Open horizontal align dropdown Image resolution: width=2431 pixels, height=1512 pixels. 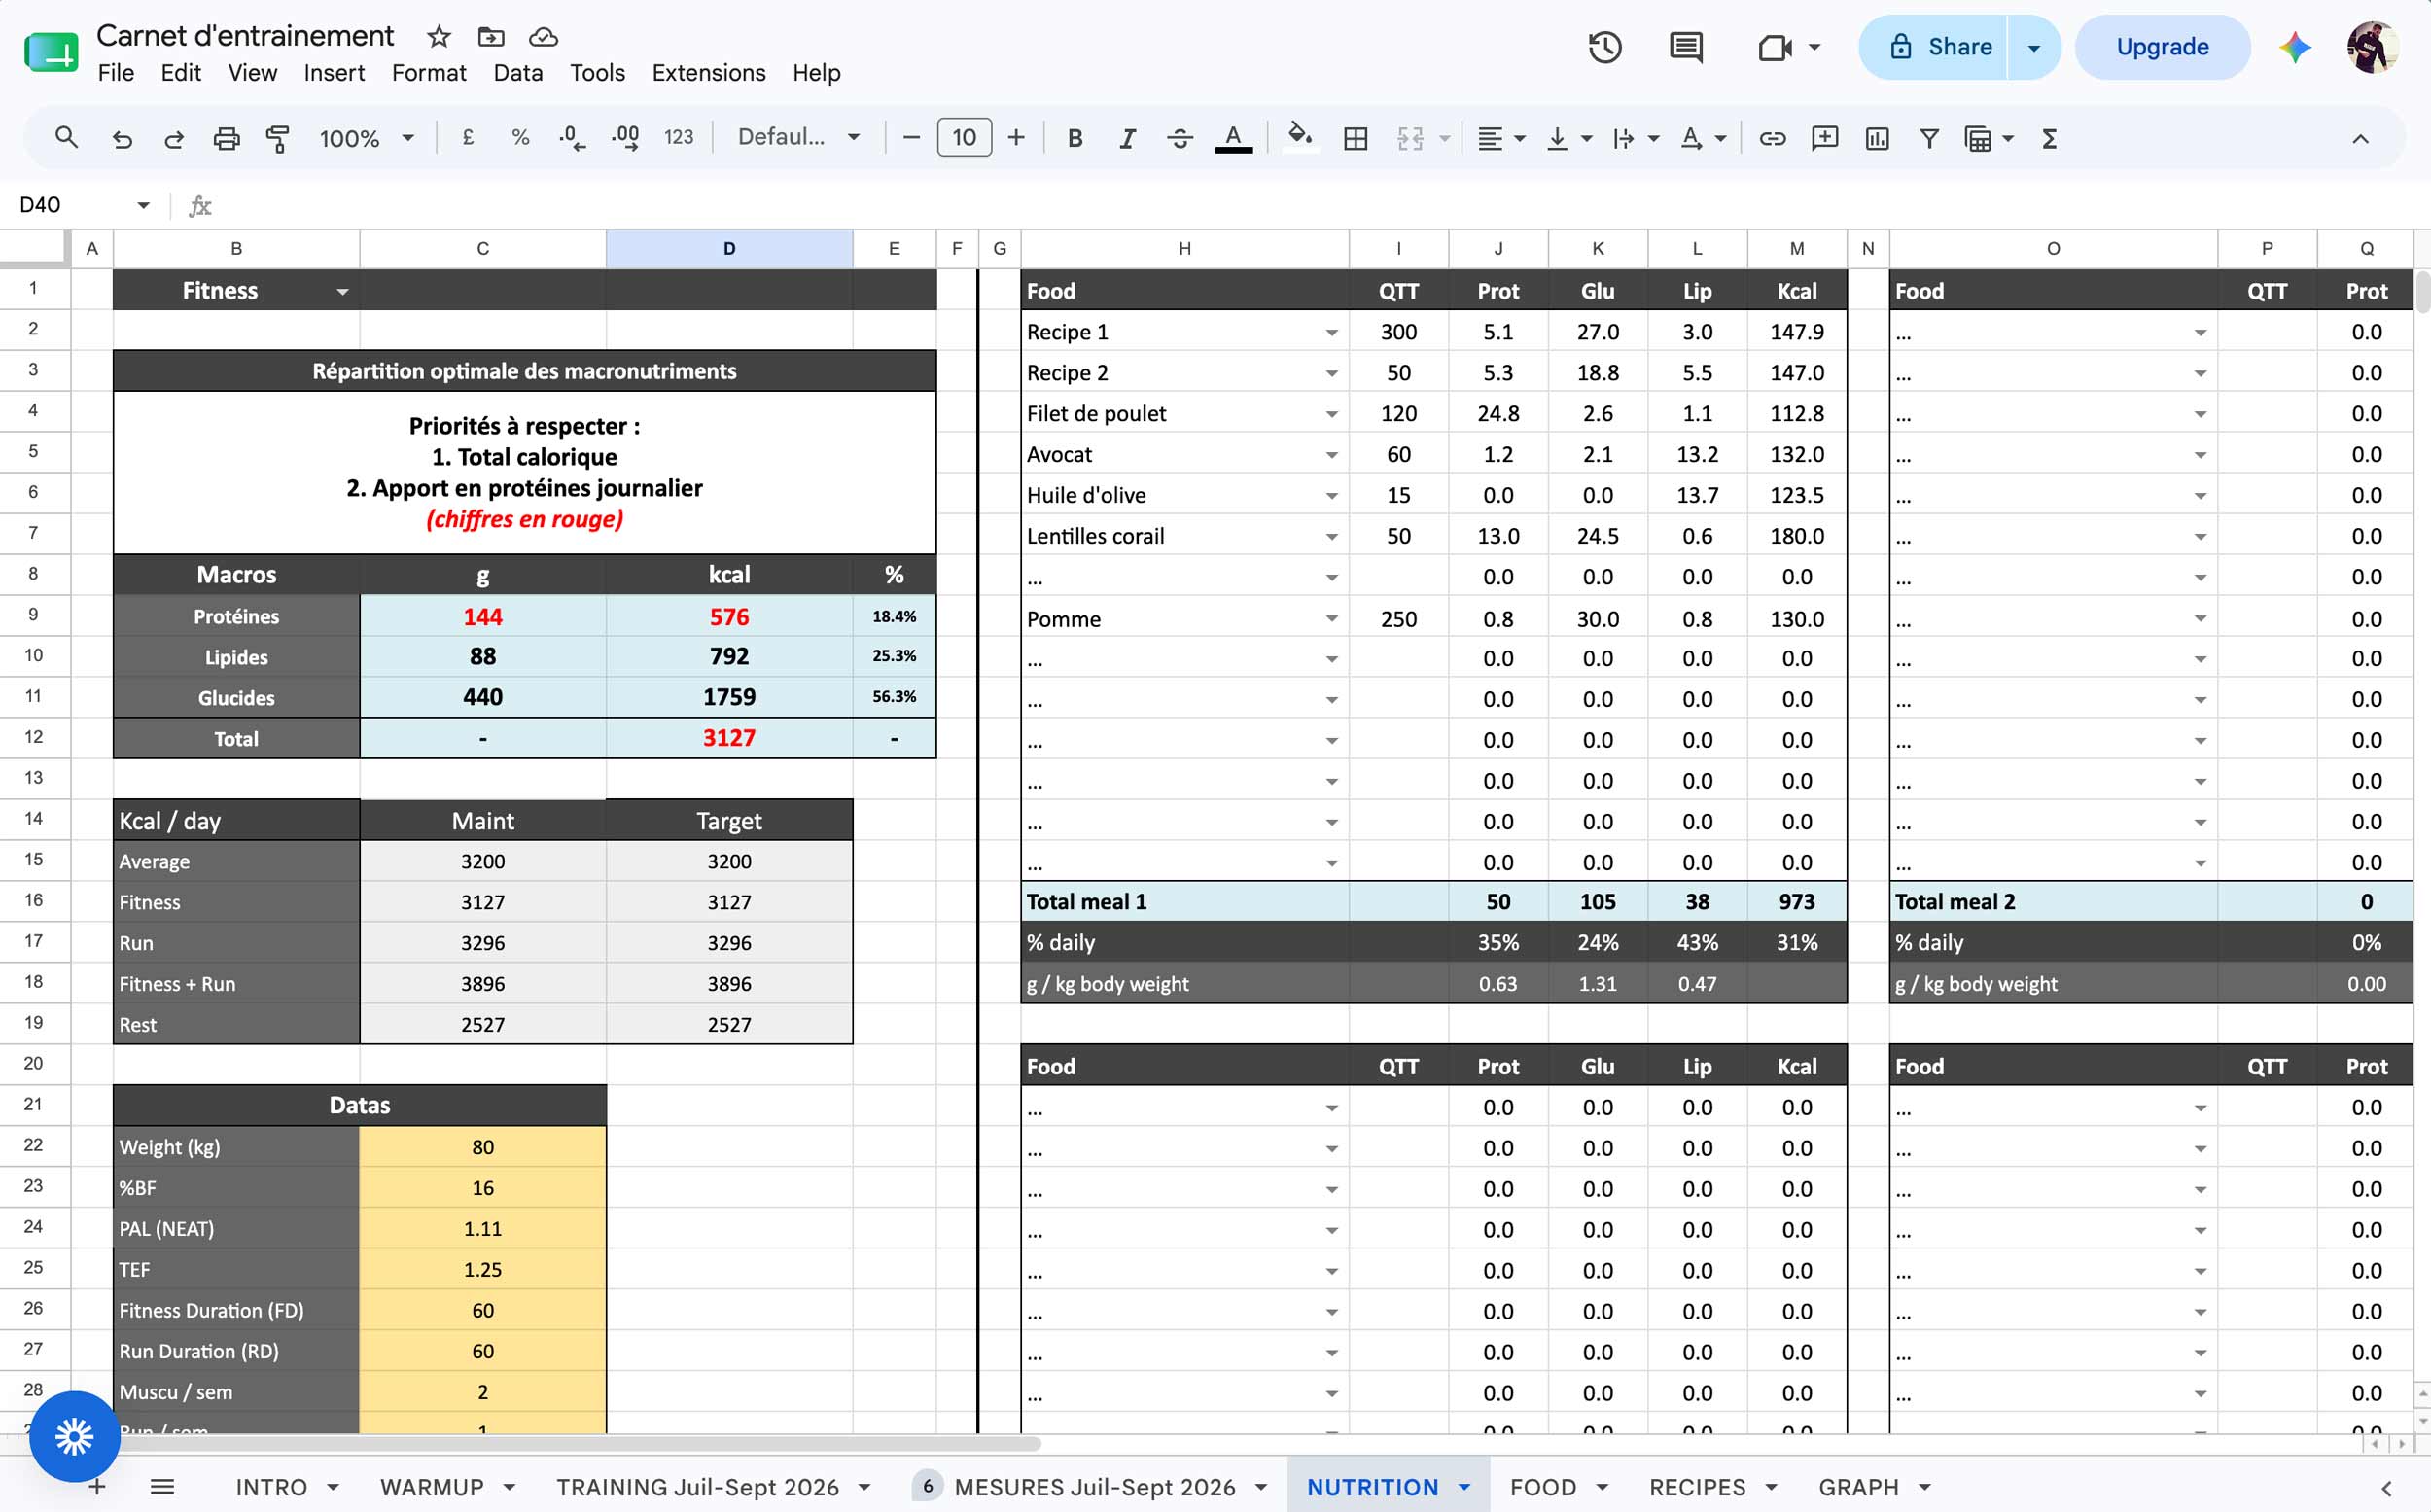click(x=1500, y=138)
